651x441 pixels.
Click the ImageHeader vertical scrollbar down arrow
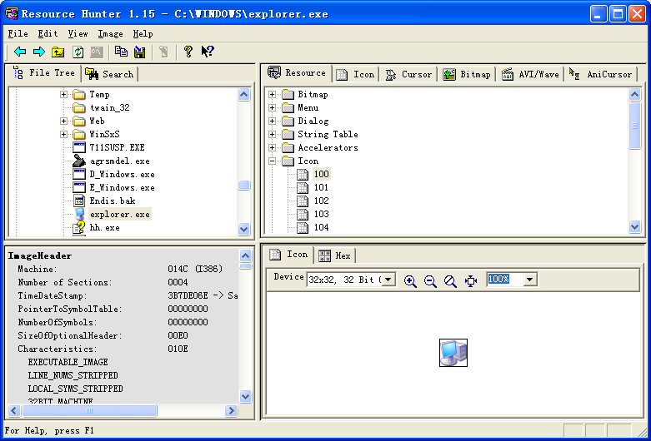245,396
